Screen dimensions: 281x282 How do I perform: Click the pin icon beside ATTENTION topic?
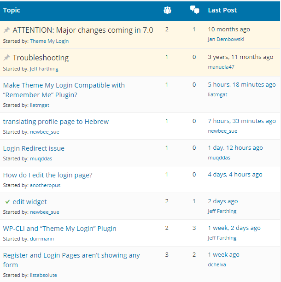[x=6, y=30]
